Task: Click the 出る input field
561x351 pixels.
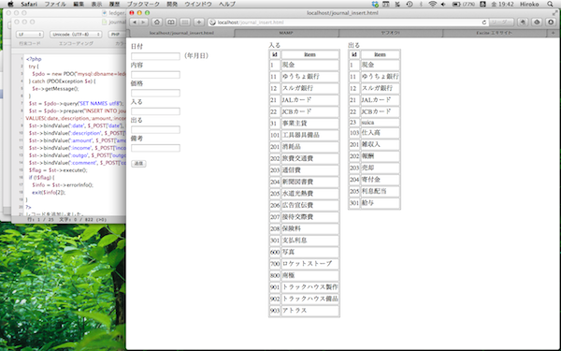Action: tap(155, 130)
